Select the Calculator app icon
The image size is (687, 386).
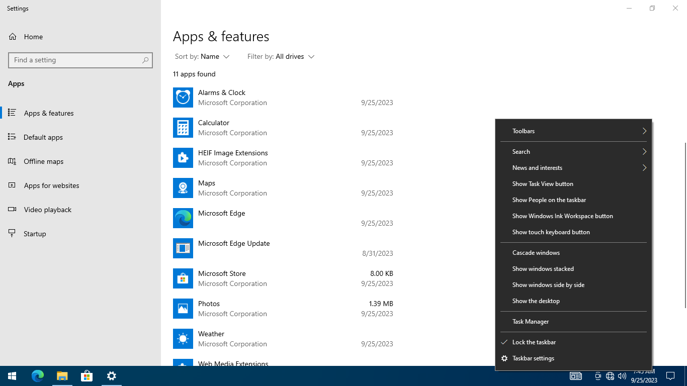183,128
